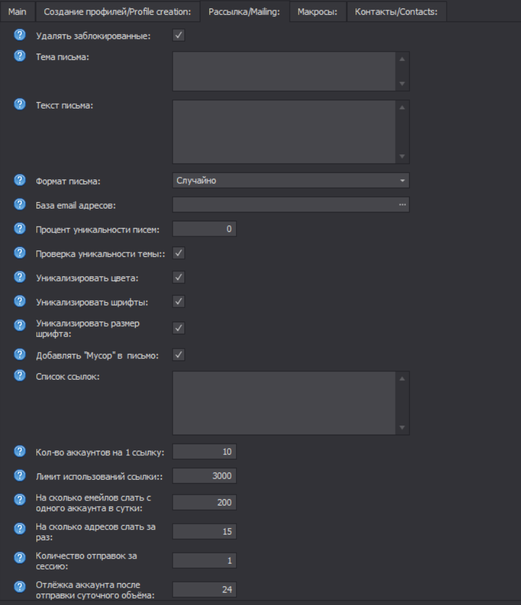The image size is (521, 605).
Task: Click inside the "Список ссылок" text area
Action: click(284, 402)
